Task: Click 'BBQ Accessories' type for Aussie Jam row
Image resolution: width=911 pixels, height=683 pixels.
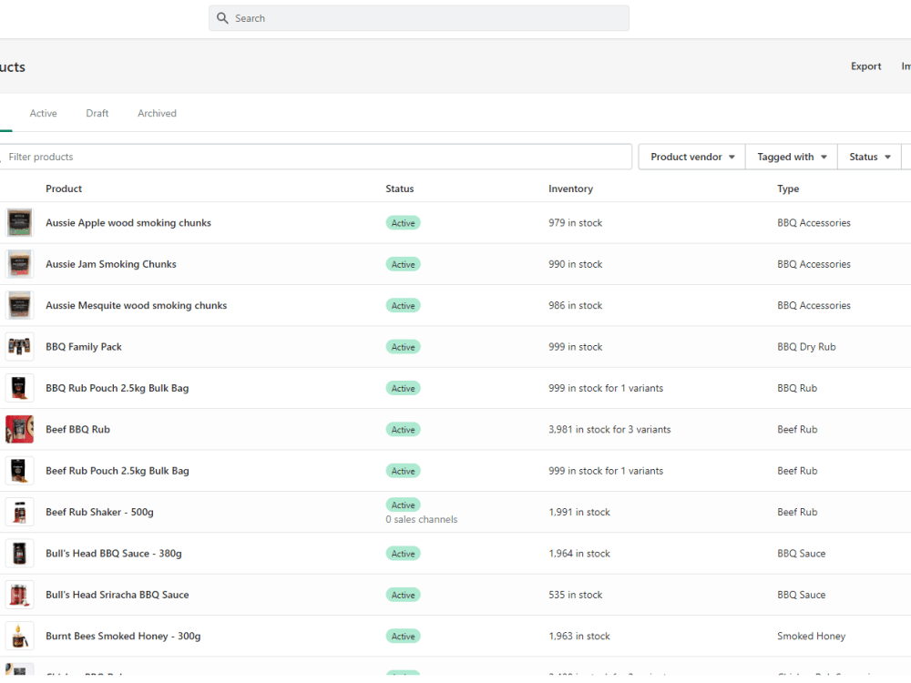Action: (x=814, y=264)
